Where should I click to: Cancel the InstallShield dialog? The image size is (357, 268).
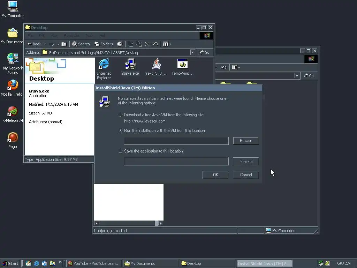[246, 175]
